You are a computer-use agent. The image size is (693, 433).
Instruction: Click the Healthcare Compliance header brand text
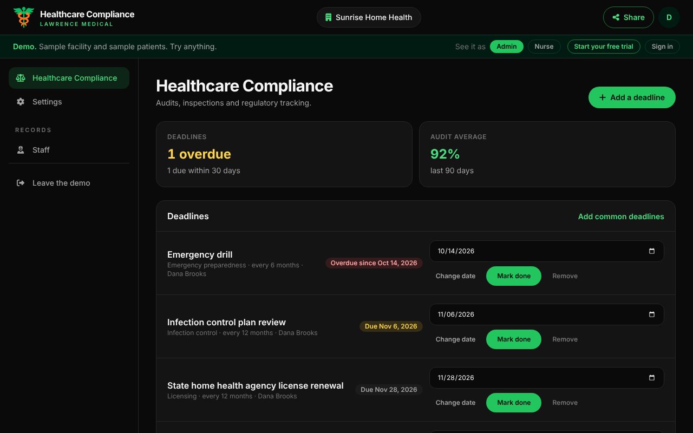[87, 14]
